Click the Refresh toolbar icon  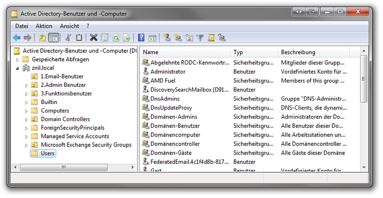coord(115,38)
